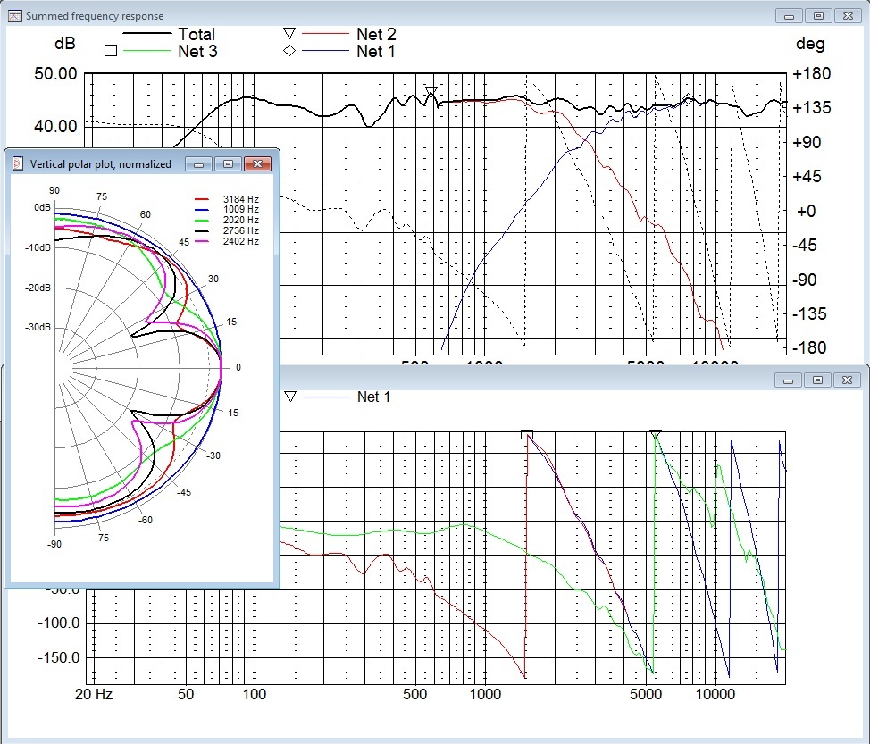This screenshot has height=744, width=870.
Task: Click '5000' on the lower frequency axis
Action: [x=646, y=694]
